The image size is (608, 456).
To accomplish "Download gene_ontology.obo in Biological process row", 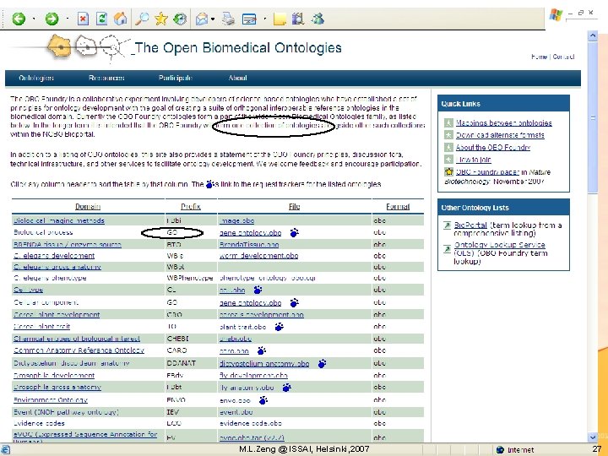I will (x=251, y=233).
